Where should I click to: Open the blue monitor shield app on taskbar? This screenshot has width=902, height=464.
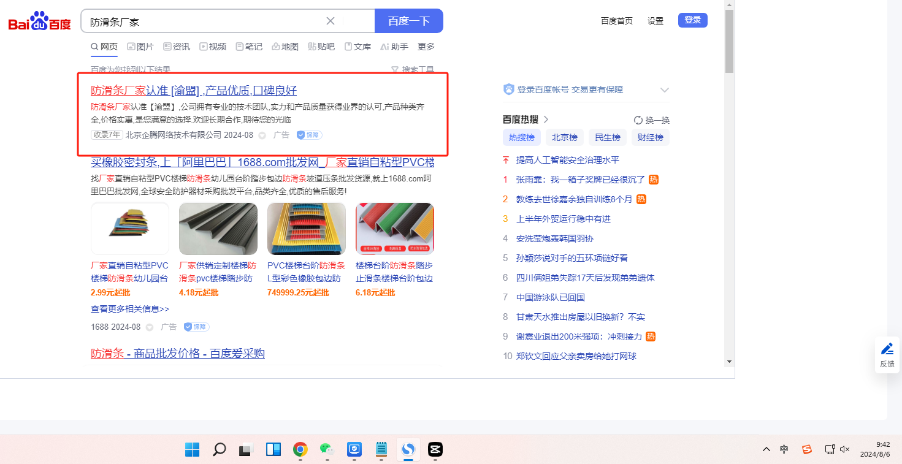pyautogui.click(x=354, y=450)
